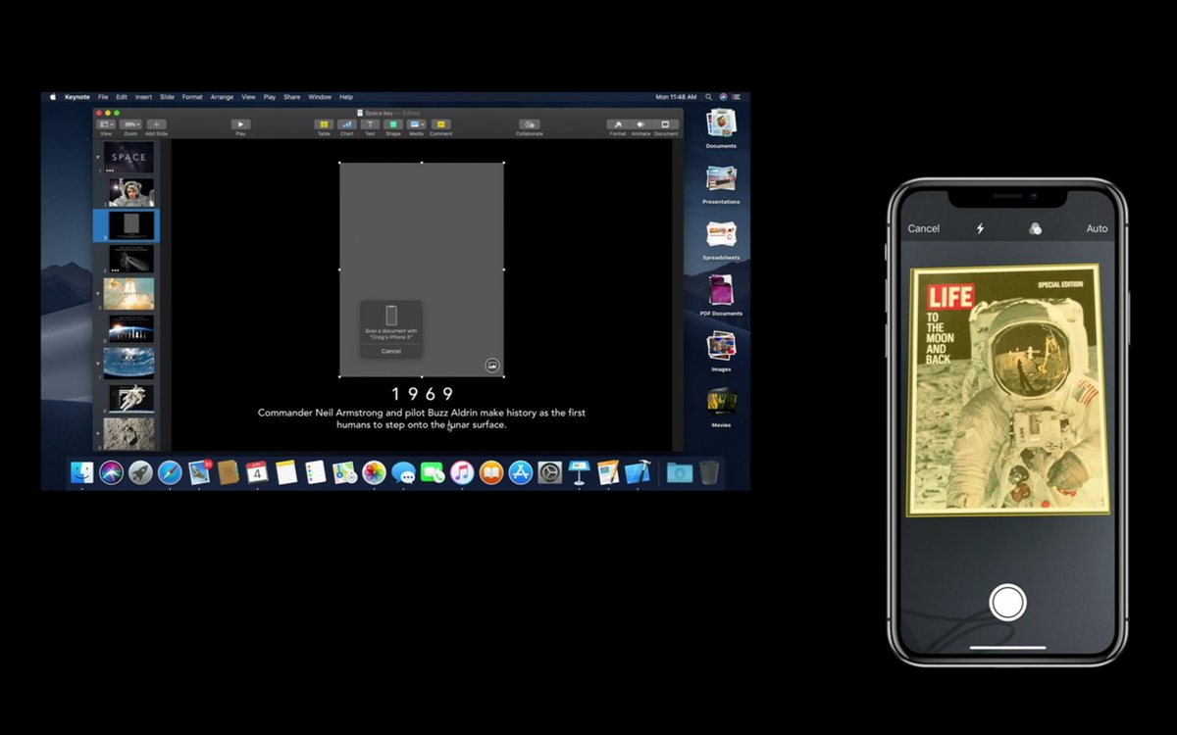Collapse slide group at Earth slide
This screenshot has height=735, width=1177.
pos(98,362)
